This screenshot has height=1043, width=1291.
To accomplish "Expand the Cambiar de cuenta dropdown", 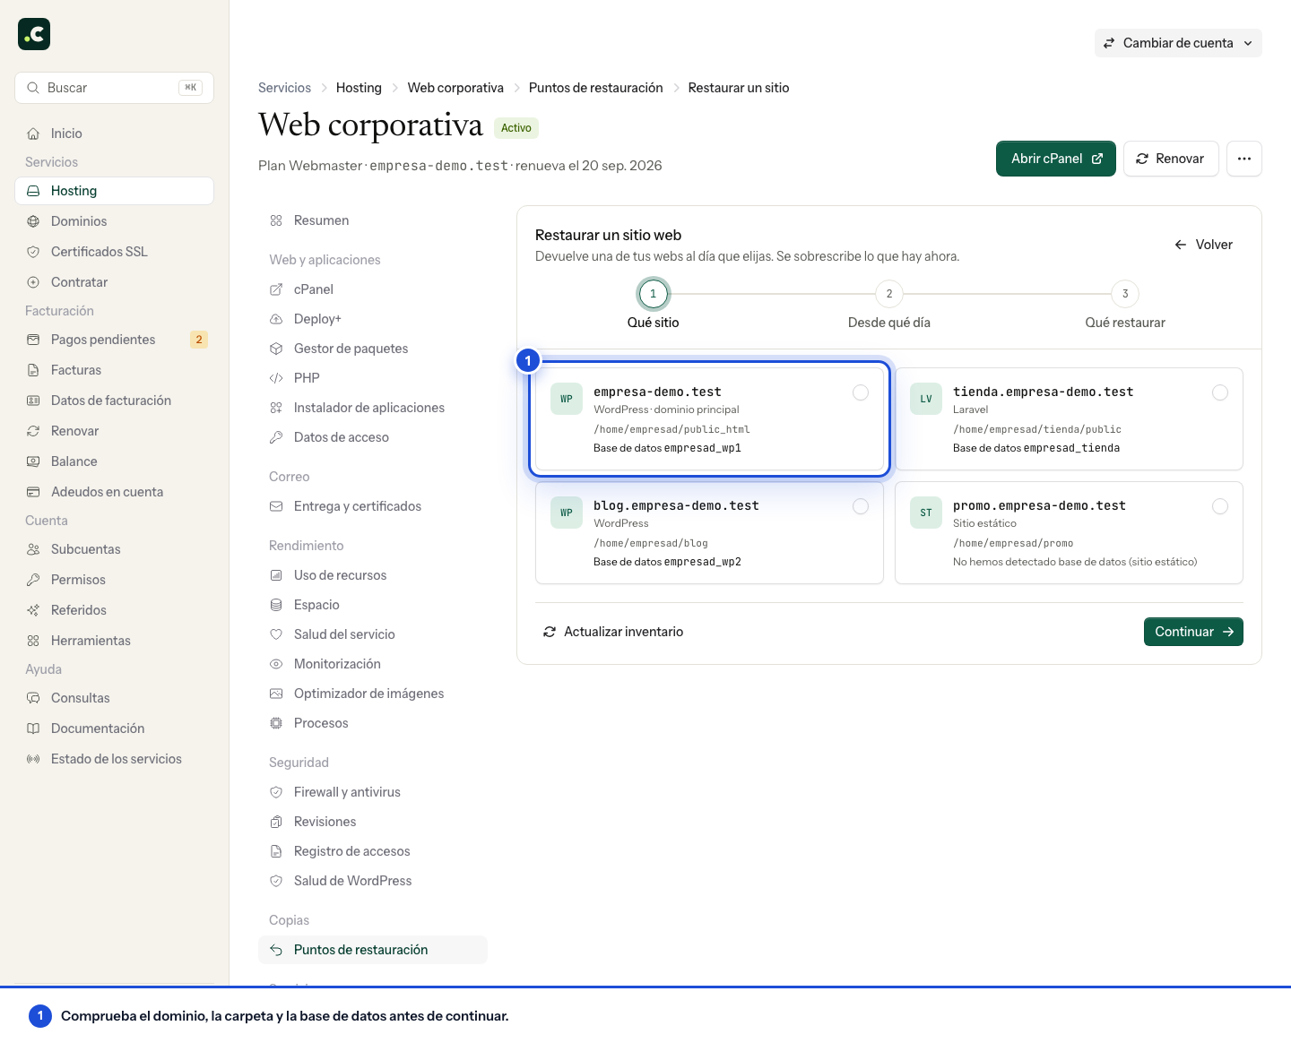I will point(1178,43).
